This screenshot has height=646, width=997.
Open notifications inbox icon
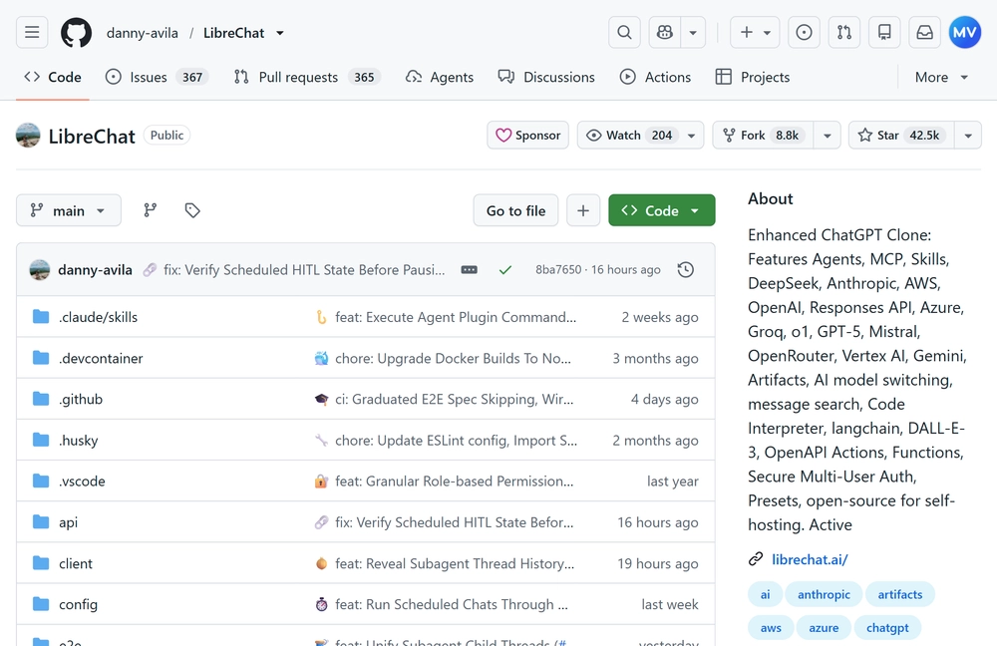point(925,33)
